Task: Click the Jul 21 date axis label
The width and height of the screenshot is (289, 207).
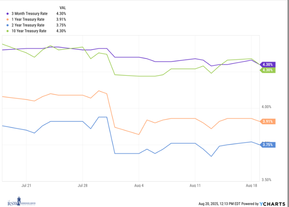Action: point(26,185)
